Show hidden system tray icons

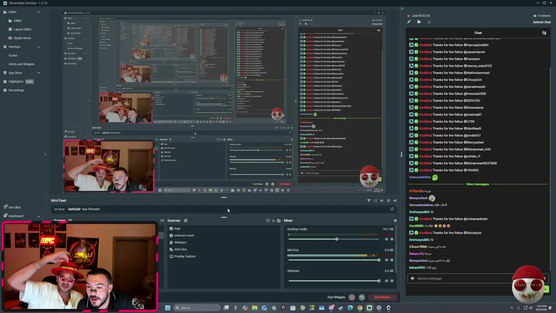[x=511, y=308]
